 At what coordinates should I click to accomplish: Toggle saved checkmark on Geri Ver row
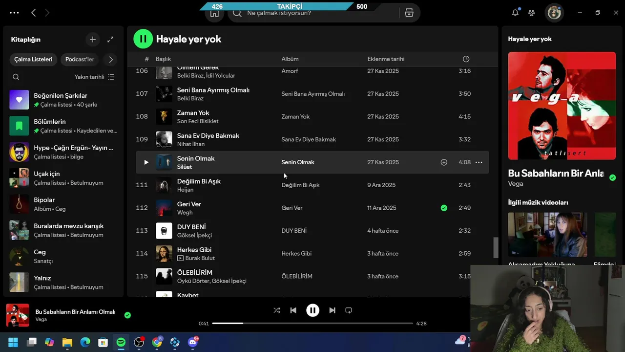click(444, 208)
